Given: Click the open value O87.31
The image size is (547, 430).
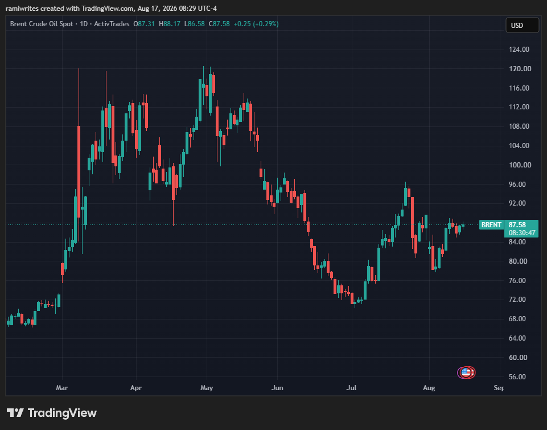Looking at the screenshot, I should point(144,24).
